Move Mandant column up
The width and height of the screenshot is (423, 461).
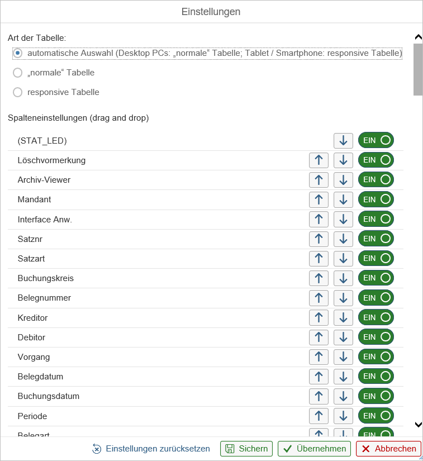click(319, 199)
